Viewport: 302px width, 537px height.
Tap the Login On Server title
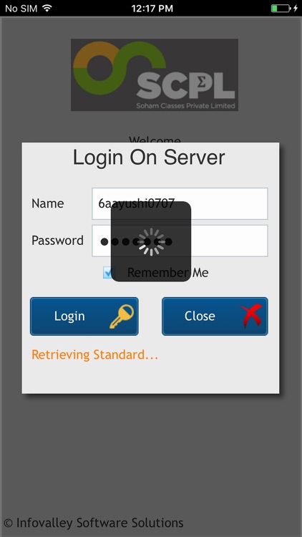click(149, 158)
